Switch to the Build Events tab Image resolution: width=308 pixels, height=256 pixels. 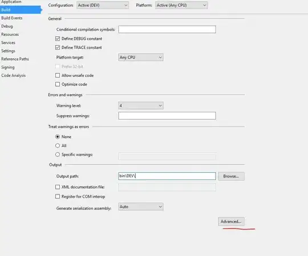coord(12,18)
